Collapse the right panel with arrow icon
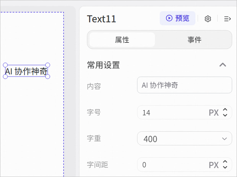 227,19
